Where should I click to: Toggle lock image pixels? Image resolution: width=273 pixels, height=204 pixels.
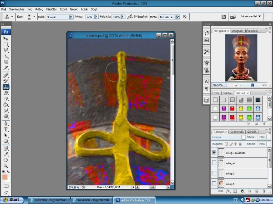[x=231, y=144]
